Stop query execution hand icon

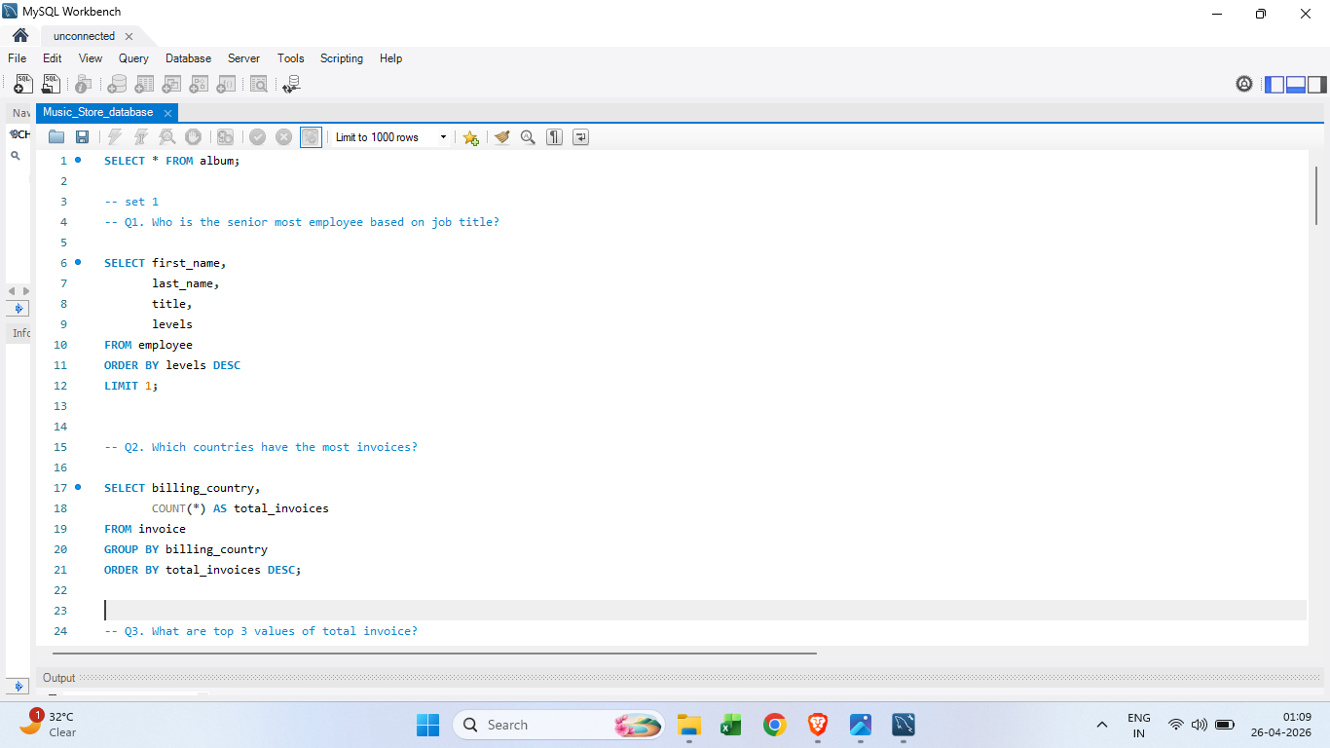coord(193,137)
